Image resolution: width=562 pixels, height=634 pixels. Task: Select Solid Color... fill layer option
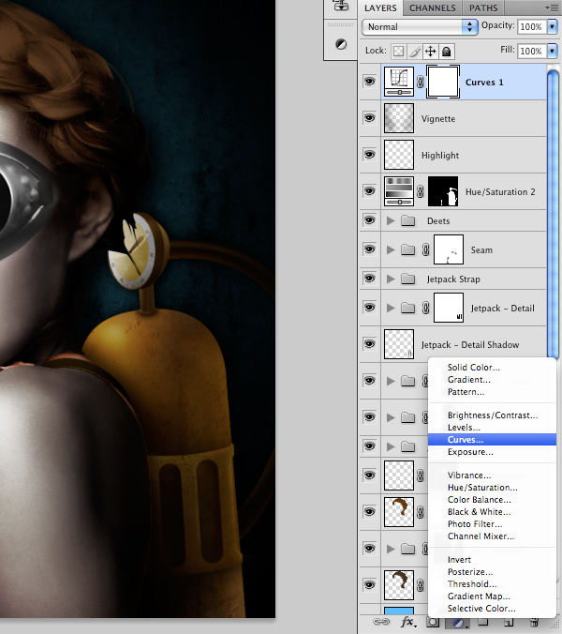(x=492, y=367)
